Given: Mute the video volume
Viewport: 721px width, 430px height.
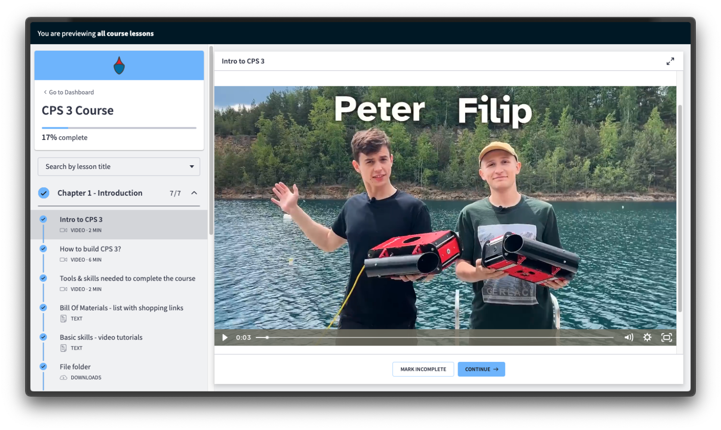Looking at the screenshot, I should pyautogui.click(x=629, y=338).
